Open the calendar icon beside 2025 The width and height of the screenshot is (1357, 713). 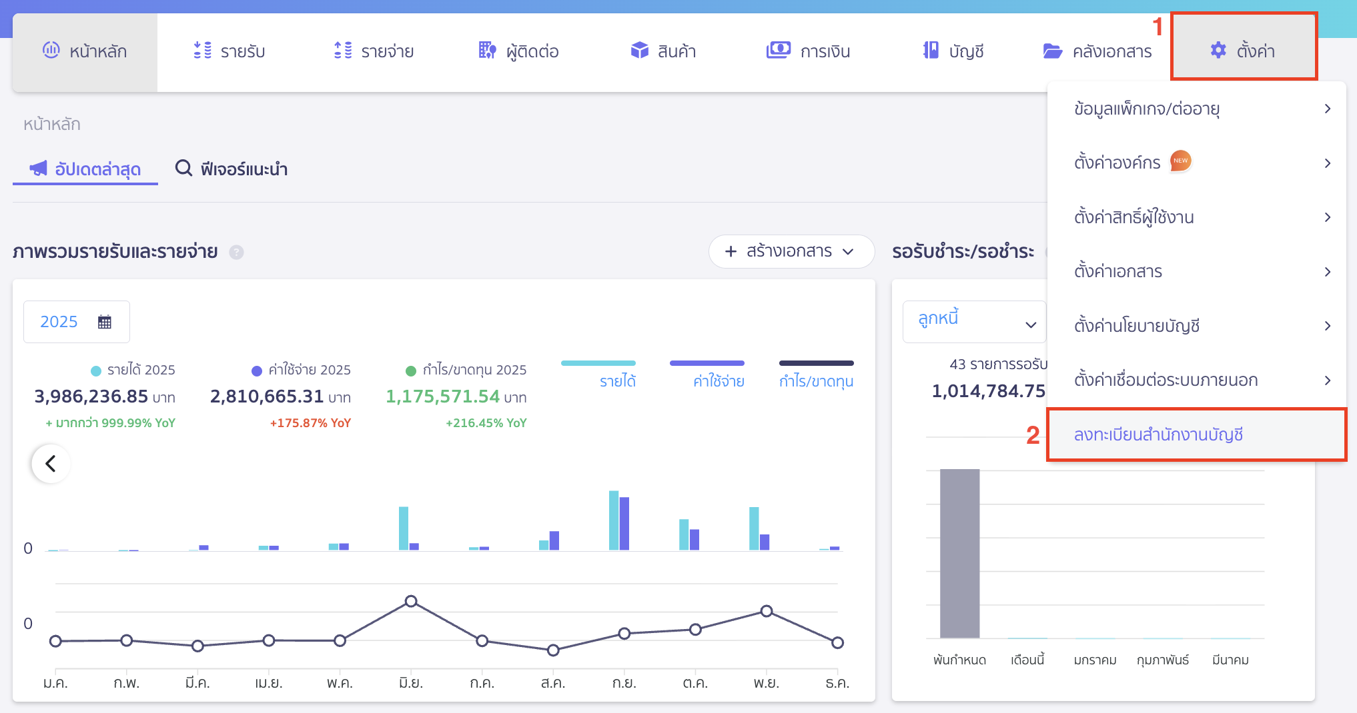click(103, 321)
